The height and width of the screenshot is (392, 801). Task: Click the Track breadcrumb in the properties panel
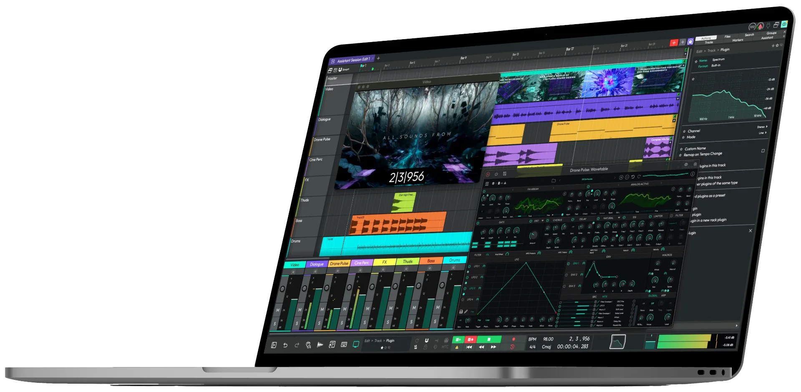pos(711,50)
